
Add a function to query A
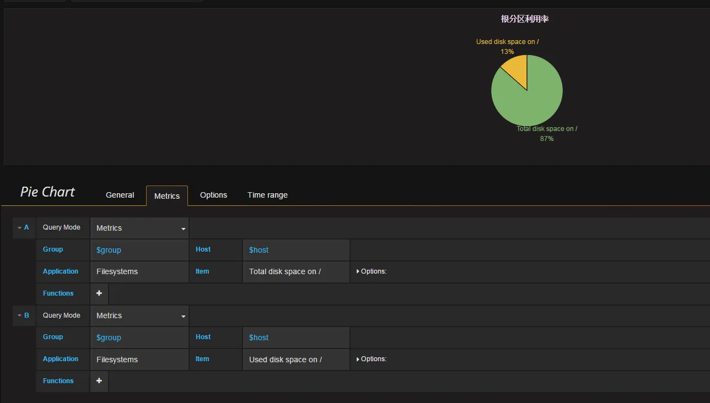click(x=99, y=293)
